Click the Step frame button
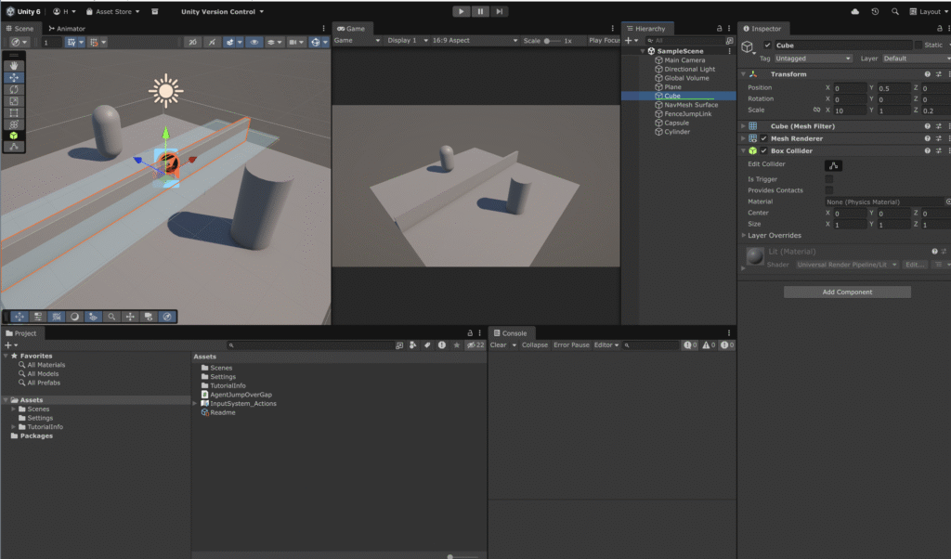Screen dimensions: 951x559 tap(501, 11)
